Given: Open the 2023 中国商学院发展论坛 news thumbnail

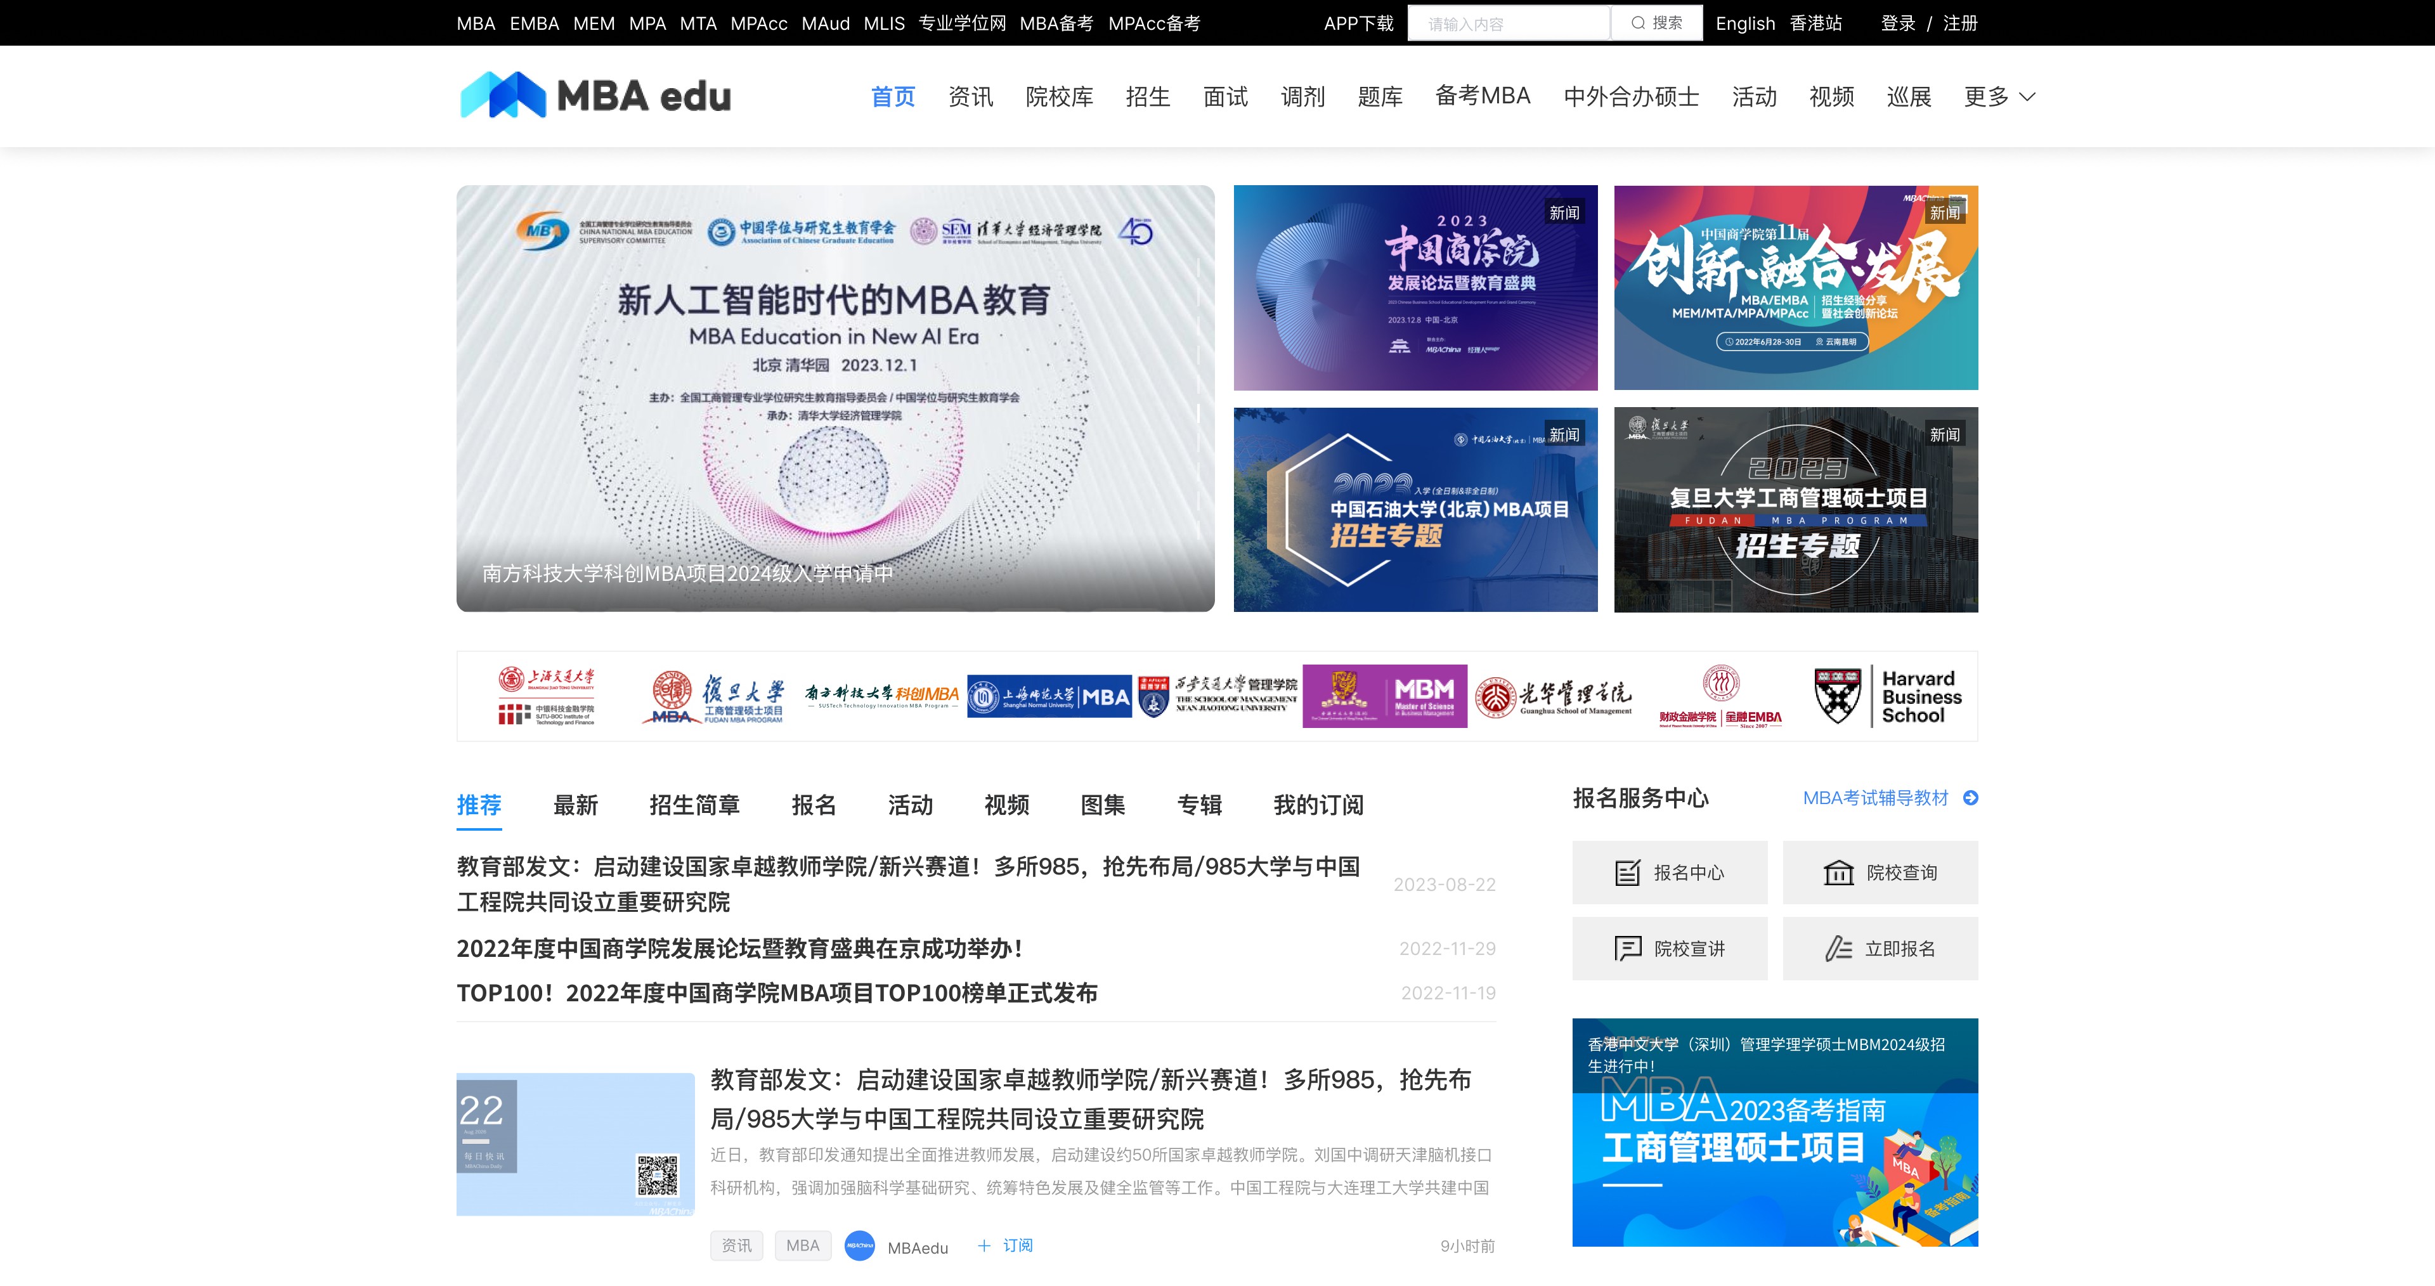Looking at the screenshot, I should pyautogui.click(x=1415, y=287).
